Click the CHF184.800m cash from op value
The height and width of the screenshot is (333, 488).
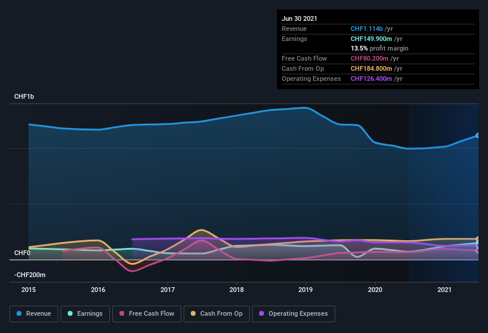point(371,68)
